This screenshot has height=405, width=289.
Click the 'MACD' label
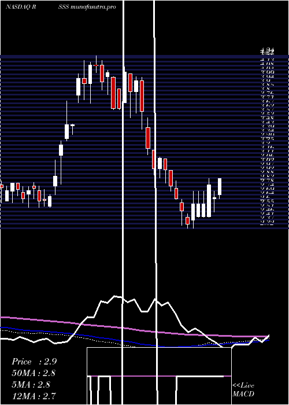click(243, 394)
